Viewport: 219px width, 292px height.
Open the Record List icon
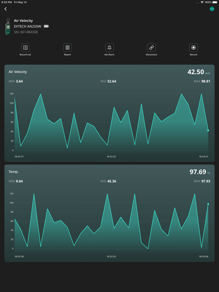point(25,48)
